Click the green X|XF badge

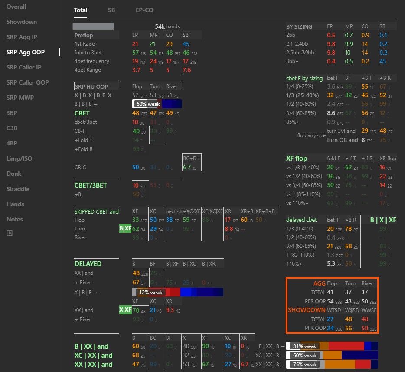pos(125,310)
